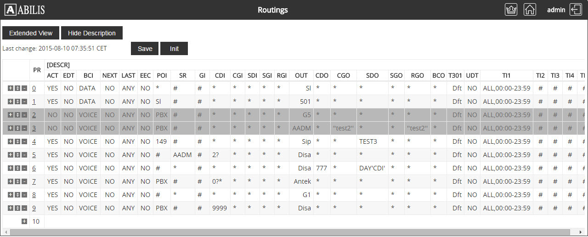588x237 pixels.
Task: Click the plus icon on row 7
Action: pyautogui.click(x=11, y=181)
